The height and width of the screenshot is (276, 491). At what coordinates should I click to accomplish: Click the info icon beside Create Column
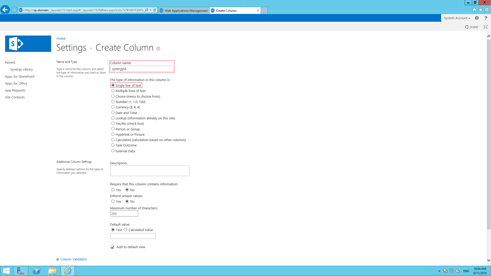(158, 49)
